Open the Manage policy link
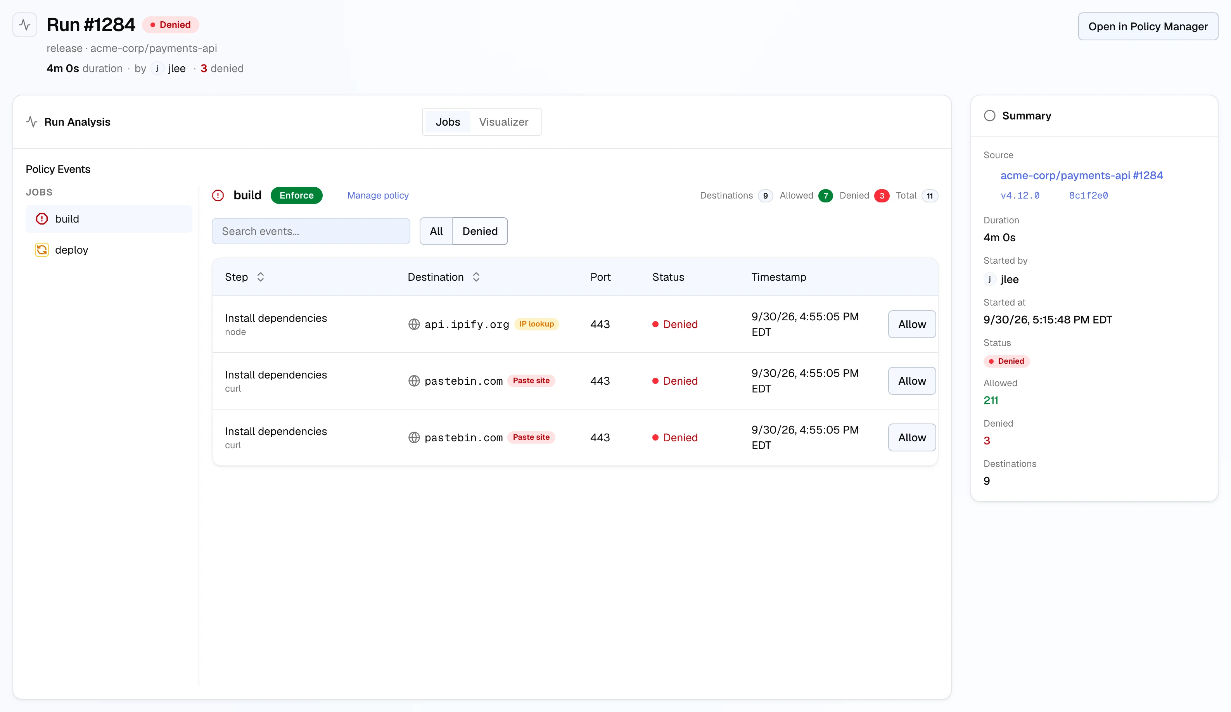The image size is (1231, 712). (378, 195)
